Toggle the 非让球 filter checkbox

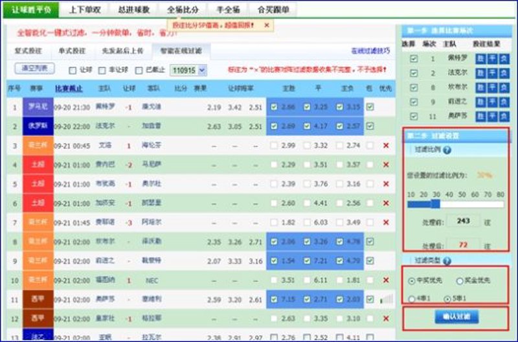tap(102, 71)
